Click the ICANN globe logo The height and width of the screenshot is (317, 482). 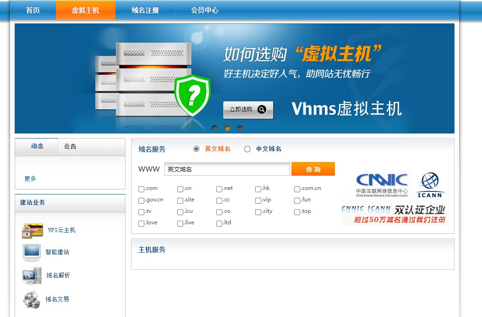click(x=430, y=184)
